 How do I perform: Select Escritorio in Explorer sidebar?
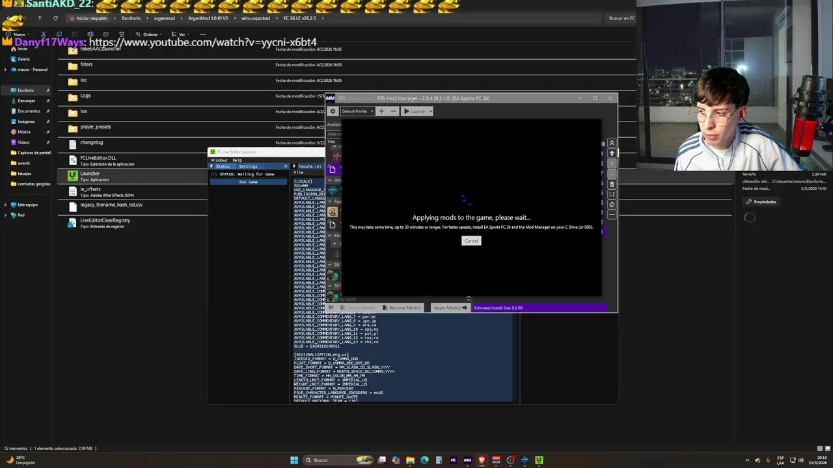tap(25, 90)
